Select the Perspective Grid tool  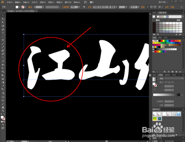tap(3, 75)
